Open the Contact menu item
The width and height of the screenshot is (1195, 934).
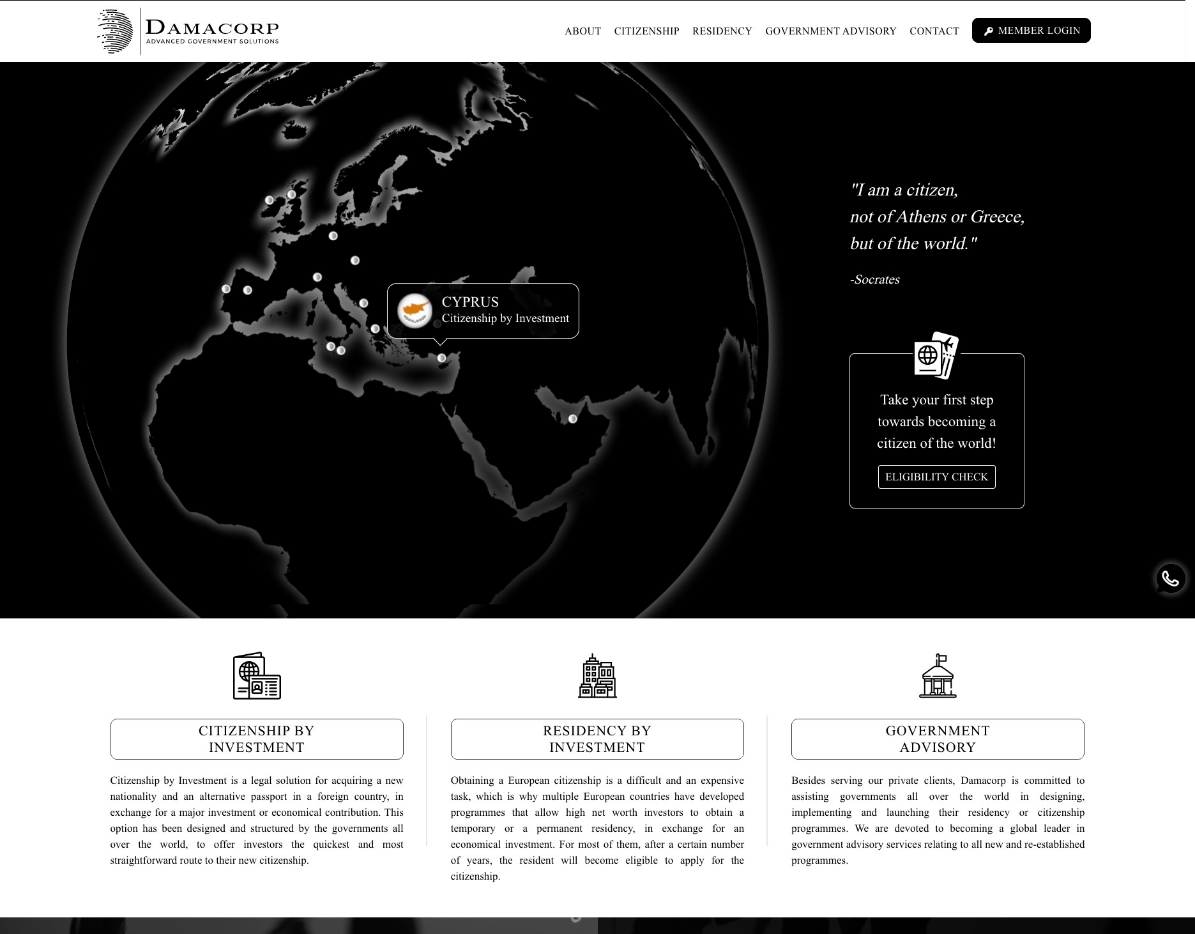click(934, 31)
